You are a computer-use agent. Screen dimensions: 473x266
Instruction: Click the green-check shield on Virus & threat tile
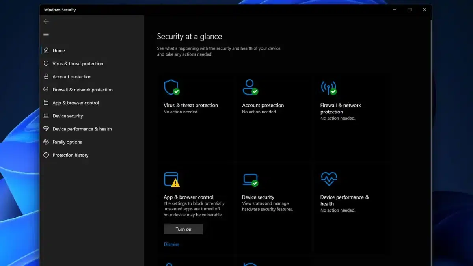tap(172, 87)
